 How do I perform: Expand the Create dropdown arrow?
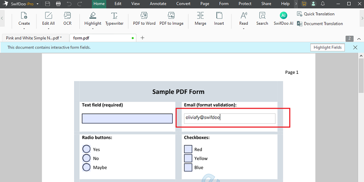click(x=24, y=29)
